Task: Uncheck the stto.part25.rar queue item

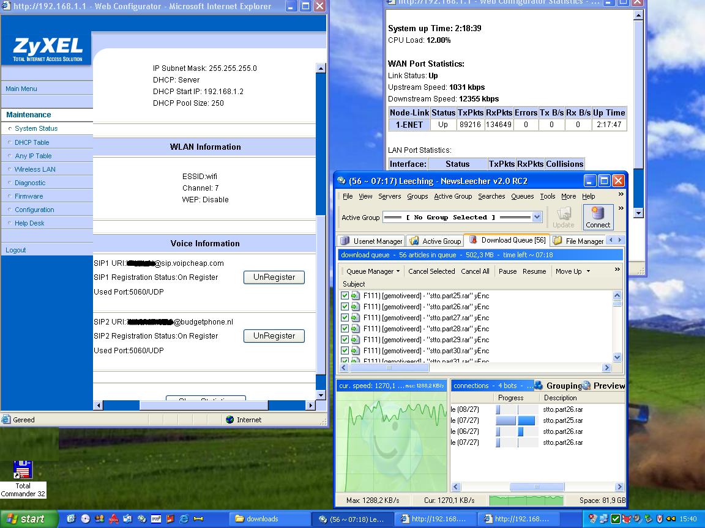Action: 345,295
